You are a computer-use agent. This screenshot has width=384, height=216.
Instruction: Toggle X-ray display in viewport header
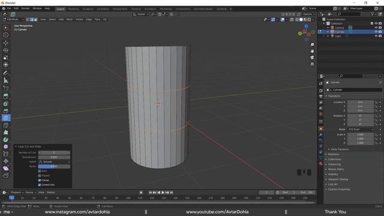point(292,20)
